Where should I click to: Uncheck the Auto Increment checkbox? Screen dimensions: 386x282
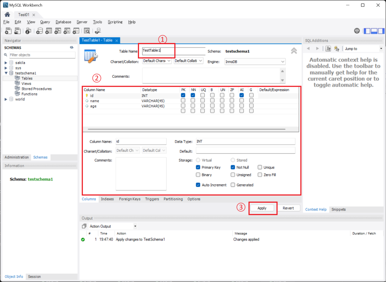coord(198,185)
